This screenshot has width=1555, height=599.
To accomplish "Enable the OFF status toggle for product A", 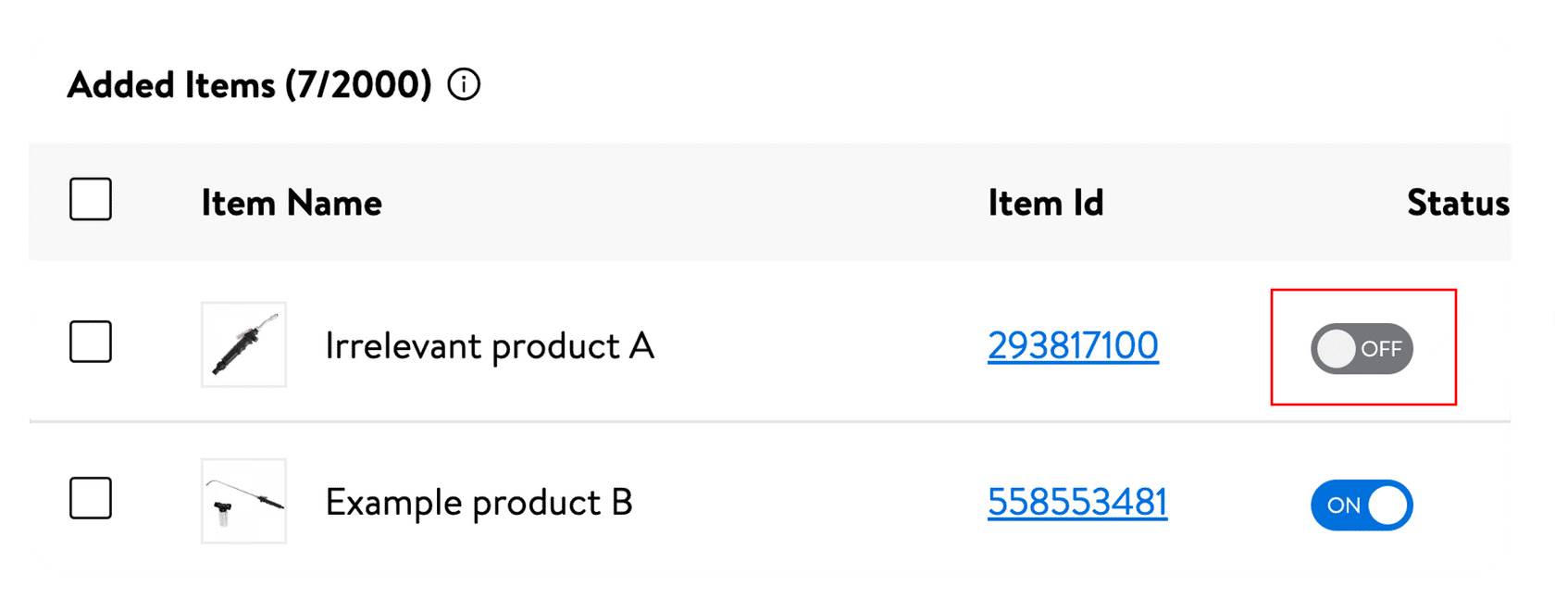I will click(1362, 349).
